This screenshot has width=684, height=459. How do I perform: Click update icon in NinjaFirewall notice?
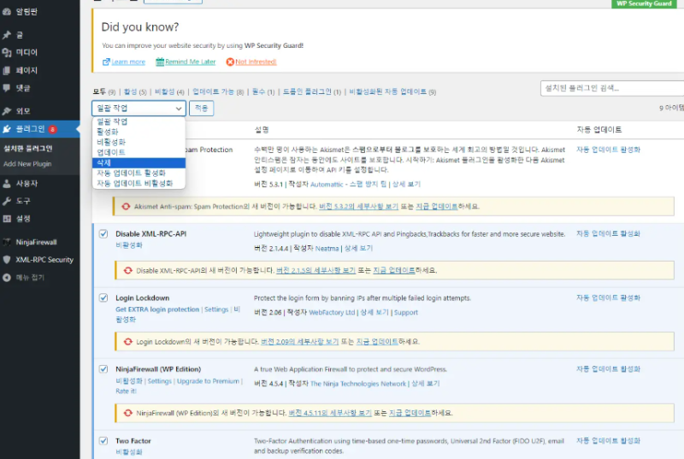click(127, 413)
